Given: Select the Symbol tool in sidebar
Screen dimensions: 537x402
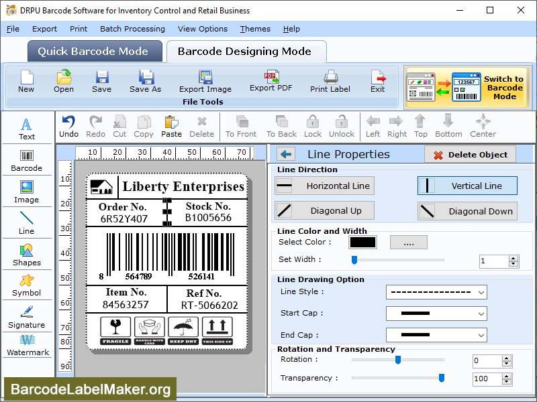Looking at the screenshot, I should pos(27,286).
